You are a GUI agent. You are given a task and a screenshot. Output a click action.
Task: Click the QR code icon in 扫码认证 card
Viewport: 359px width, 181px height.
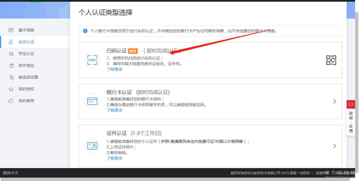pyautogui.click(x=331, y=60)
